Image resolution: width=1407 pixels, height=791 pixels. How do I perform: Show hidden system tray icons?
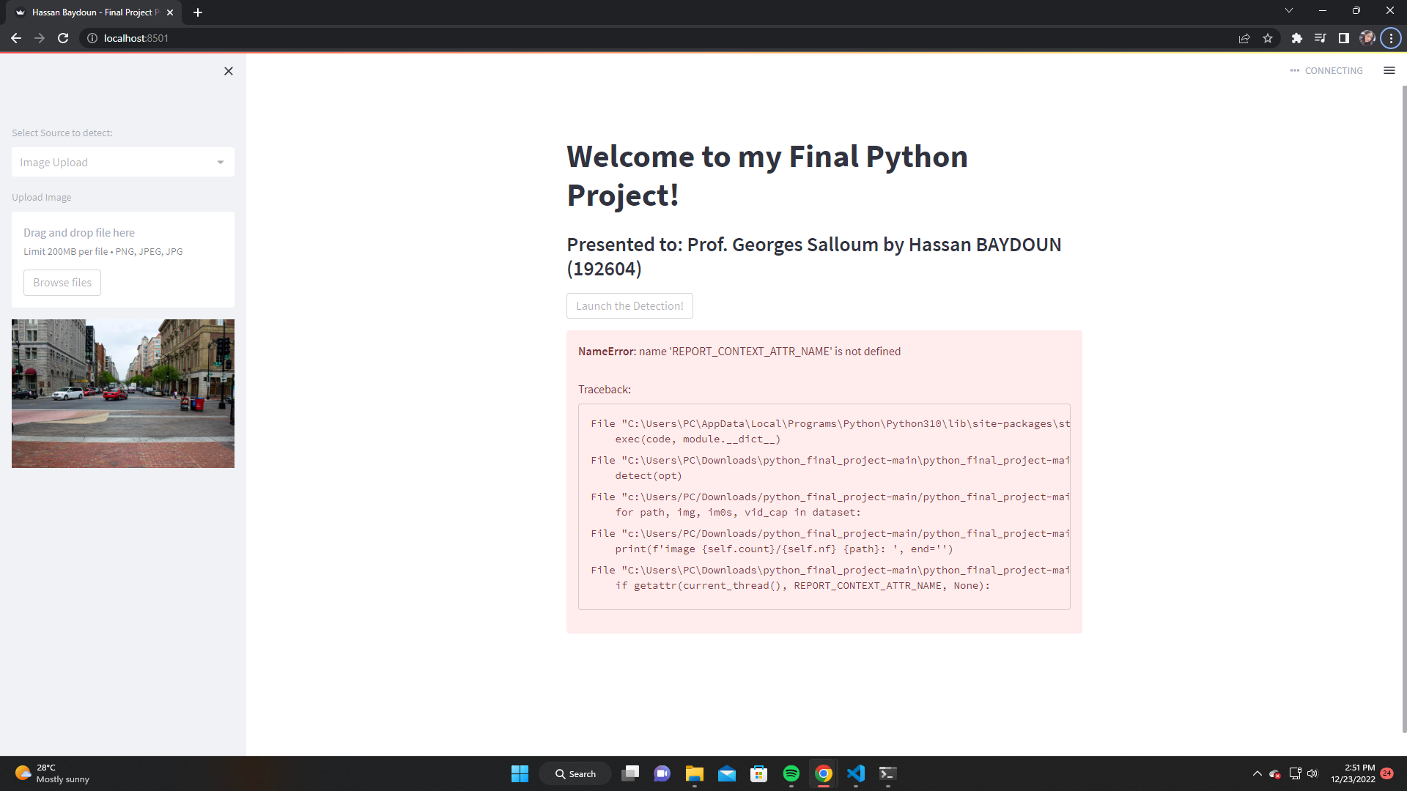point(1258,773)
